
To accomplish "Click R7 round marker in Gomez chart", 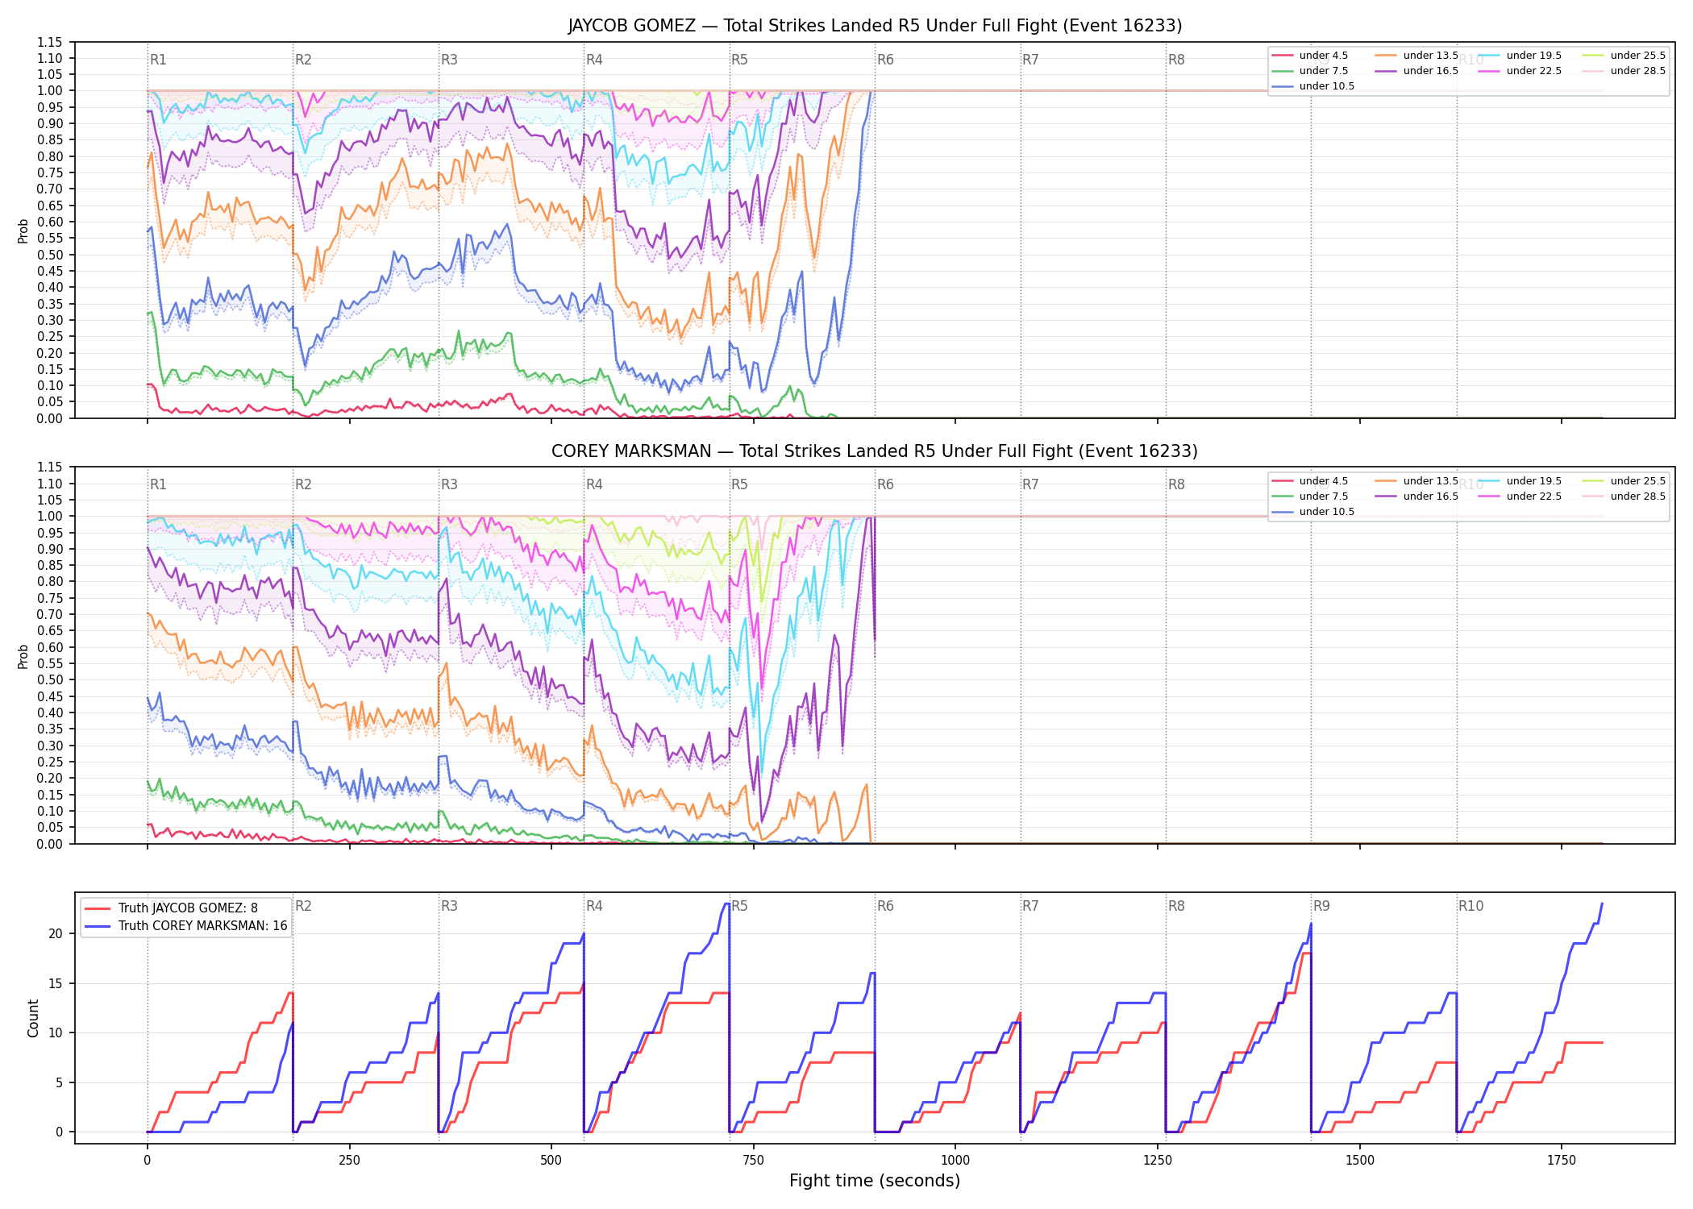I will [x=1030, y=60].
